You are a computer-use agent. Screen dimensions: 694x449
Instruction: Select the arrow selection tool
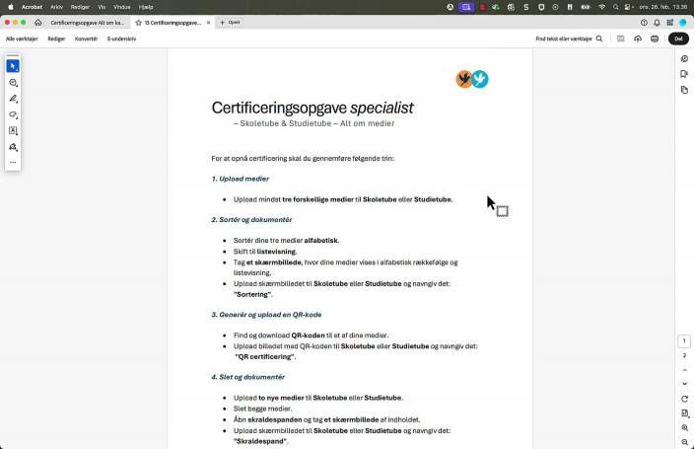[13, 66]
